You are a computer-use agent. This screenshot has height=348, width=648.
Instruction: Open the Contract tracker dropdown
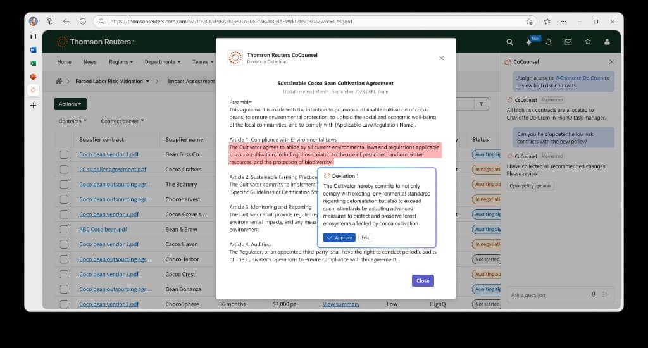122,121
